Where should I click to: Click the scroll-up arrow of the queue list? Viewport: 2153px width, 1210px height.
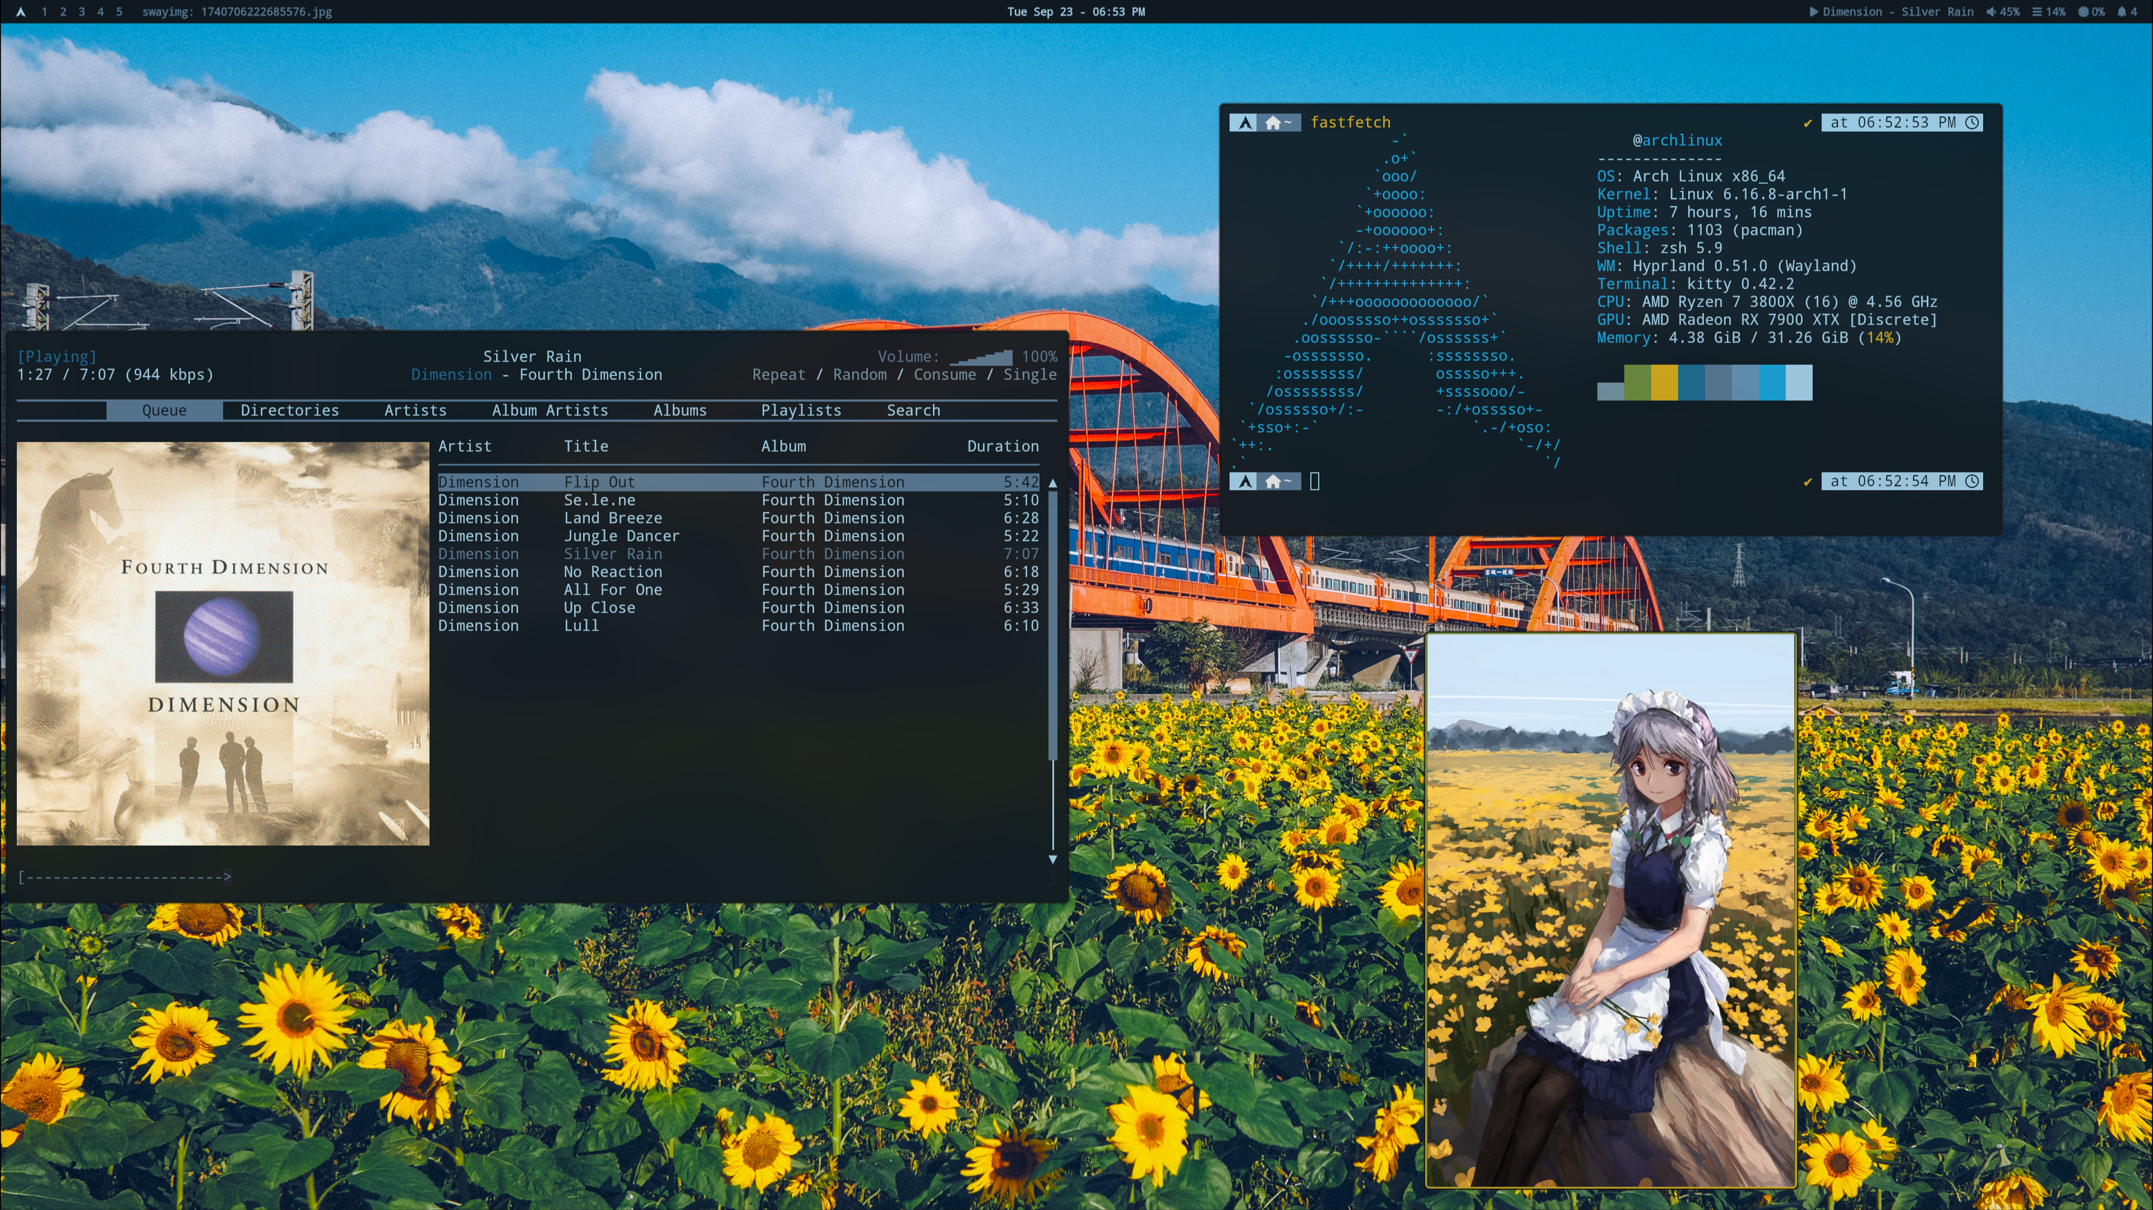coord(1052,483)
